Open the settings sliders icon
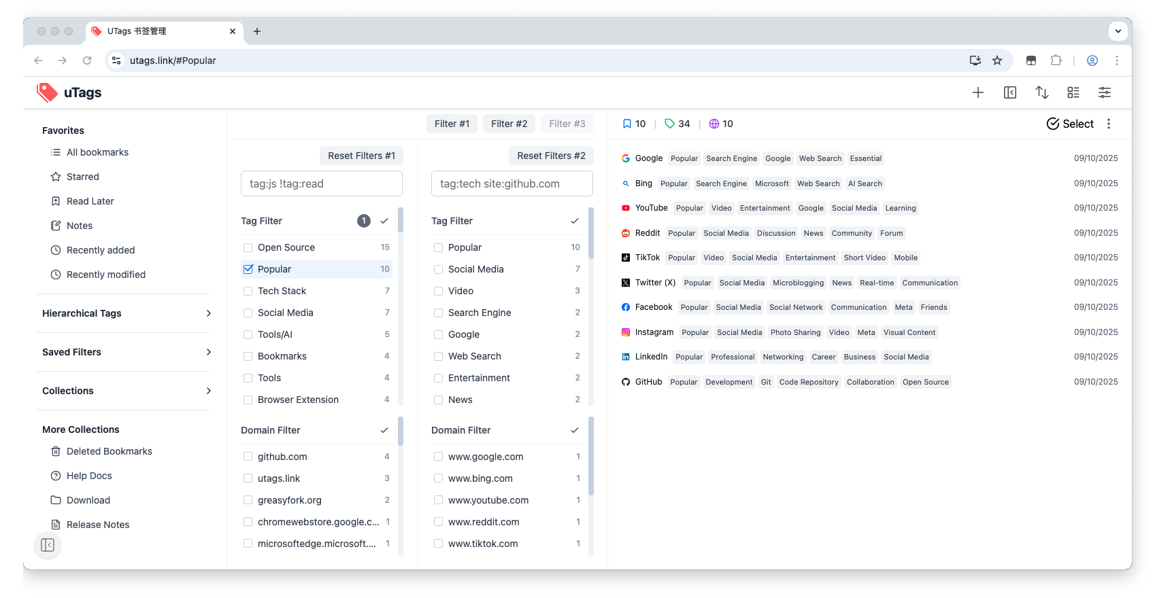This screenshot has width=1155, height=598. point(1104,92)
